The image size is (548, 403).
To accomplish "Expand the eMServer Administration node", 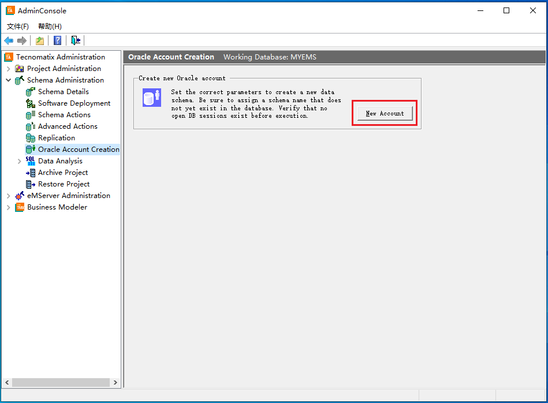I will 9,196.
